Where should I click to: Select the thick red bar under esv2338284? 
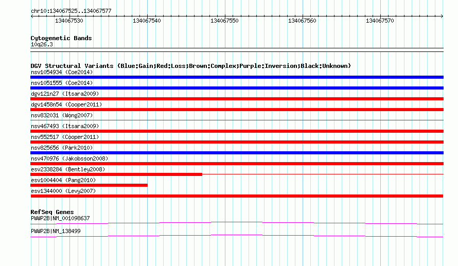click(116, 174)
